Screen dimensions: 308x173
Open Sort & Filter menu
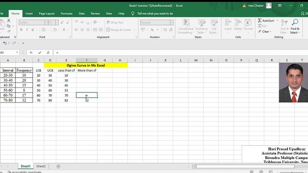click(284, 26)
